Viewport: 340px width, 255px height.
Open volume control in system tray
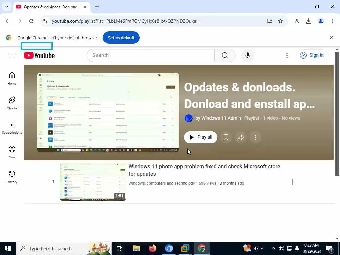281,248
